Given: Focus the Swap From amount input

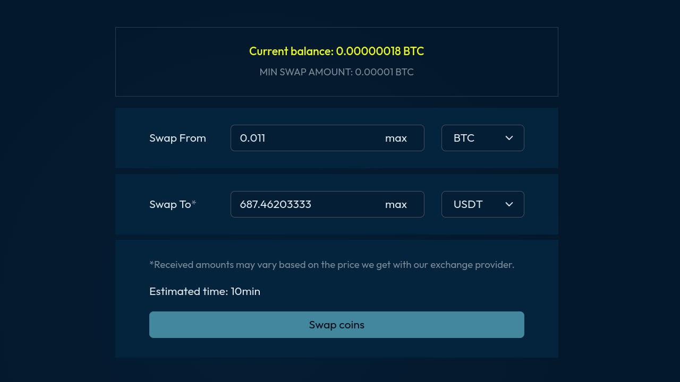Looking at the screenshot, I should 327,138.
